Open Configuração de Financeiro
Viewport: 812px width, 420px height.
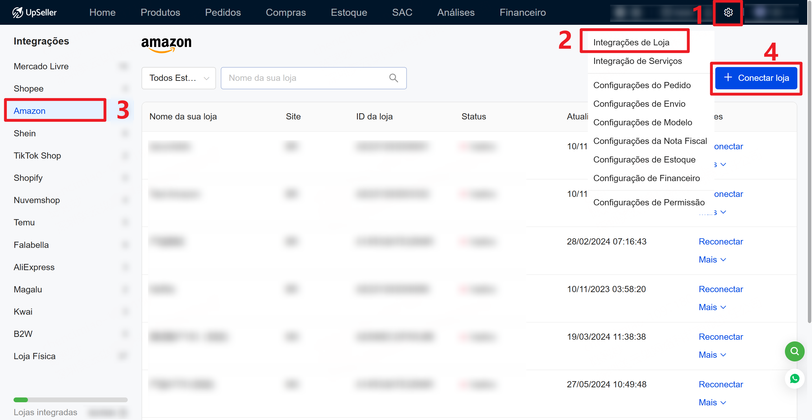click(646, 178)
